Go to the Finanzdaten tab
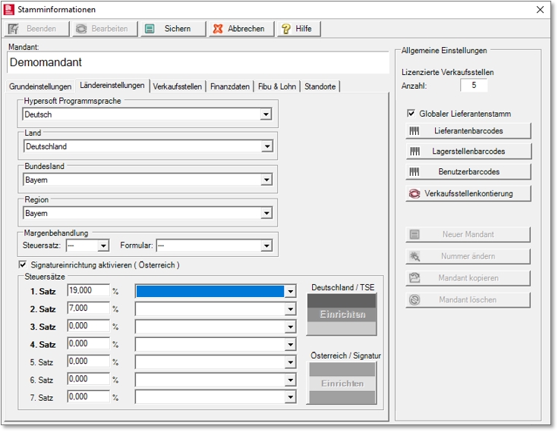This screenshot has width=558, height=432. (230, 86)
